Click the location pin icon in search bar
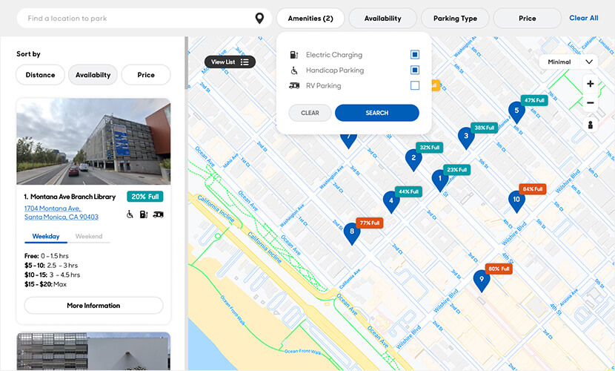615x371 pixels. point(259,19)
